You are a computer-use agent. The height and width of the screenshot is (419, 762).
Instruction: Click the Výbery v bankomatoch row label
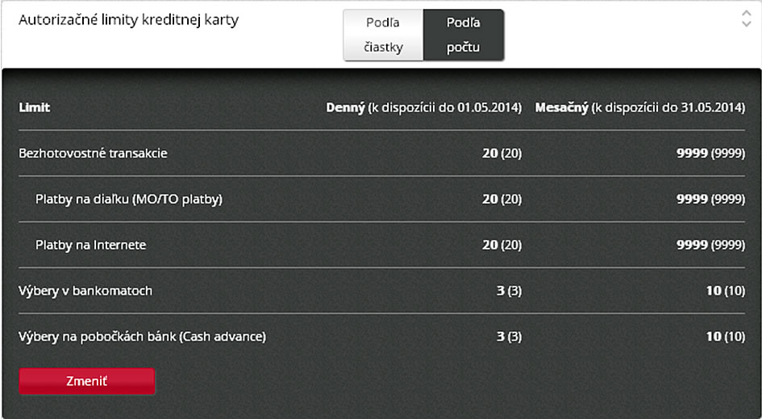85,291
